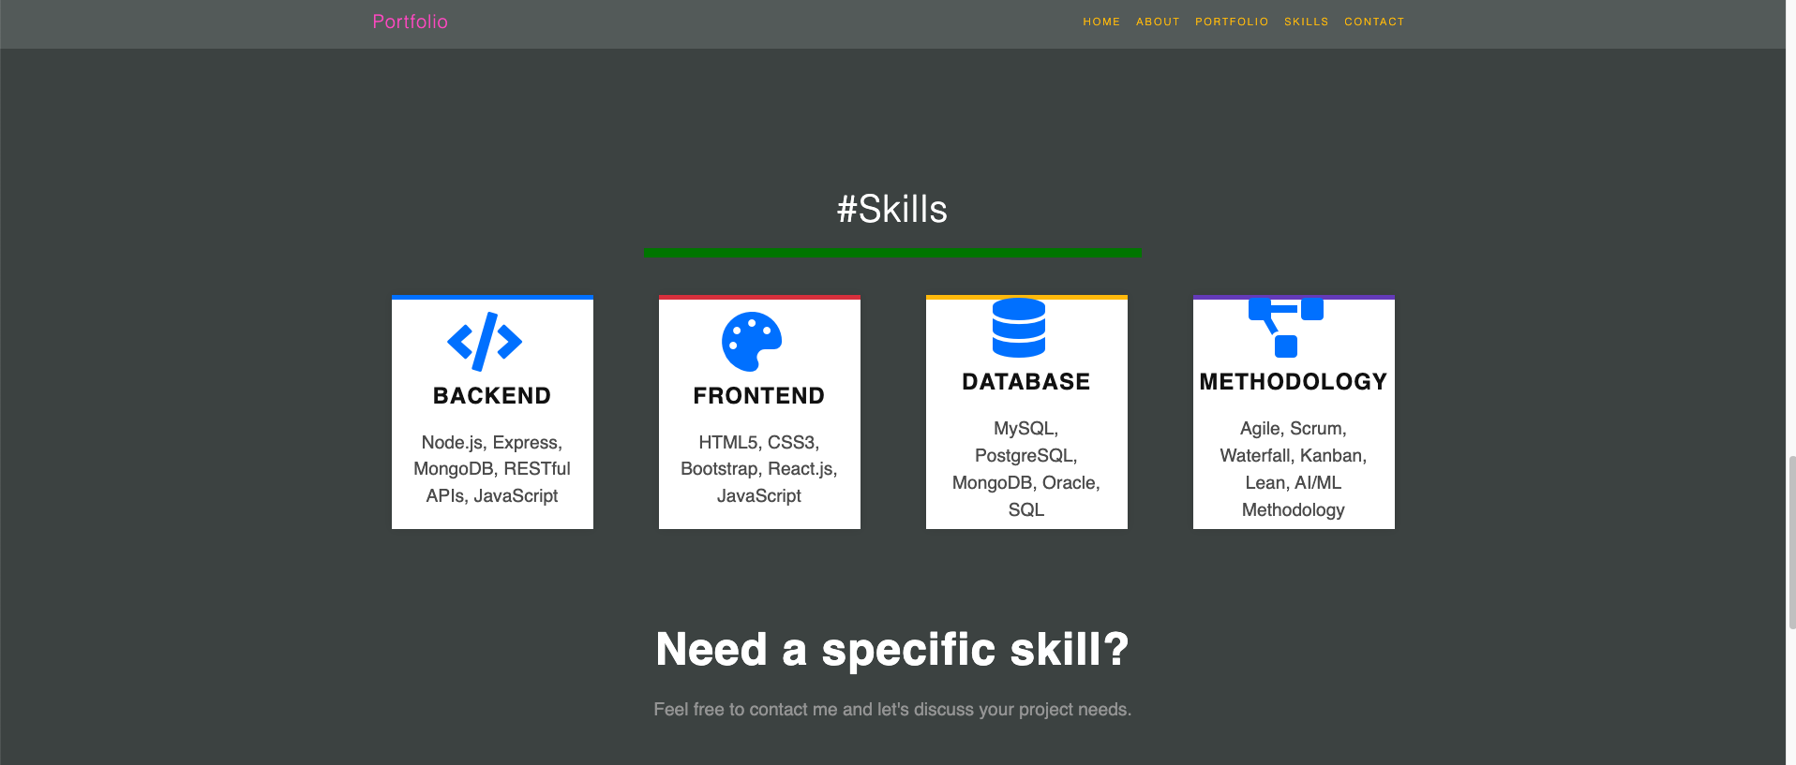Select the BACKEND card heading
Viewport: 1796px width, 765px height.
pyautogui.click(x=492, y=396)
